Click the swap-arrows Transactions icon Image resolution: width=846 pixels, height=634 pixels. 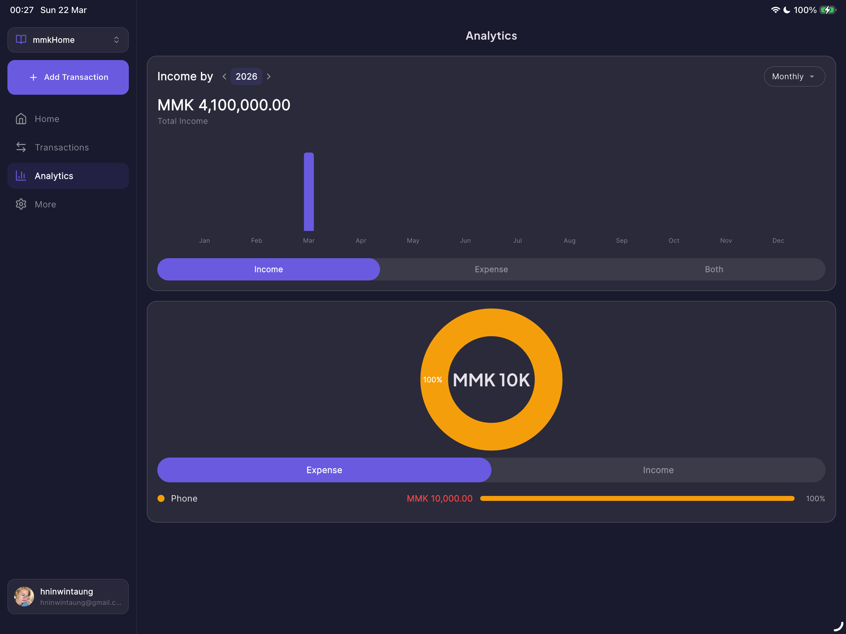pyautogui.click(x=21, y=147)
